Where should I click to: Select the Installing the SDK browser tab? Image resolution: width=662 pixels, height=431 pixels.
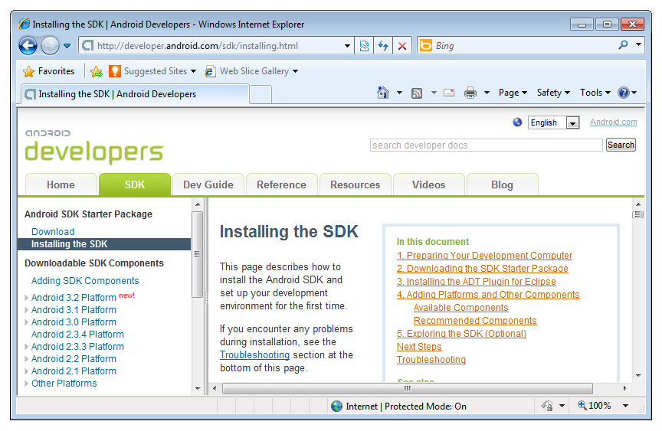click(135, 94)
